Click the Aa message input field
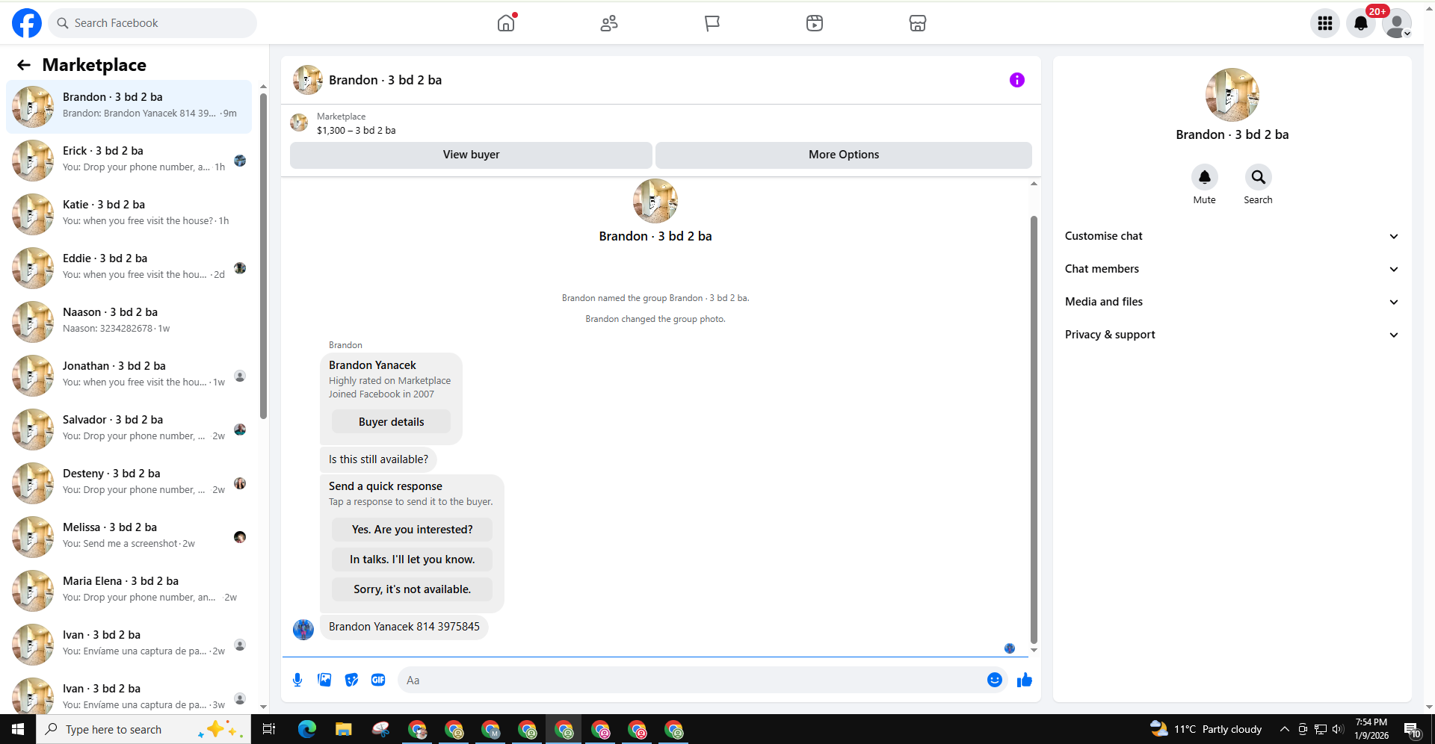The image size is (1435, 744). 691,680
